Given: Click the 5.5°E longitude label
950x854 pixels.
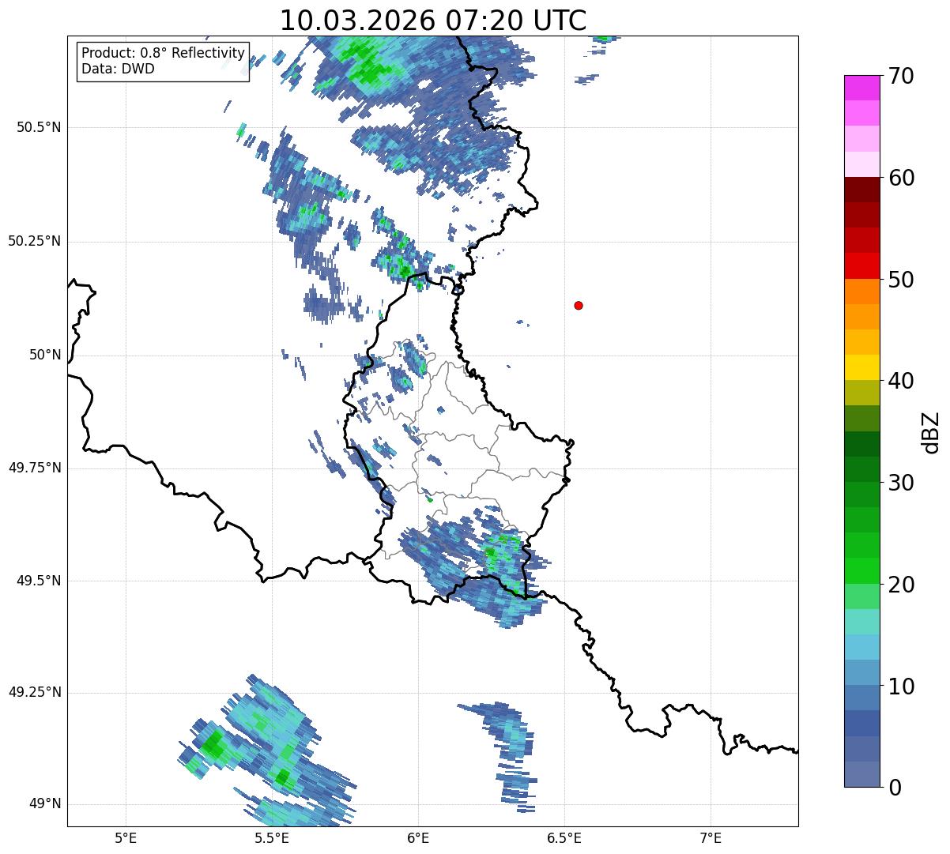Looking at the screenshot, I should click(272, 838).
